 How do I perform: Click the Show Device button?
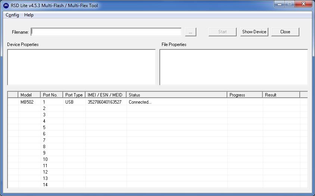[254, 32]
